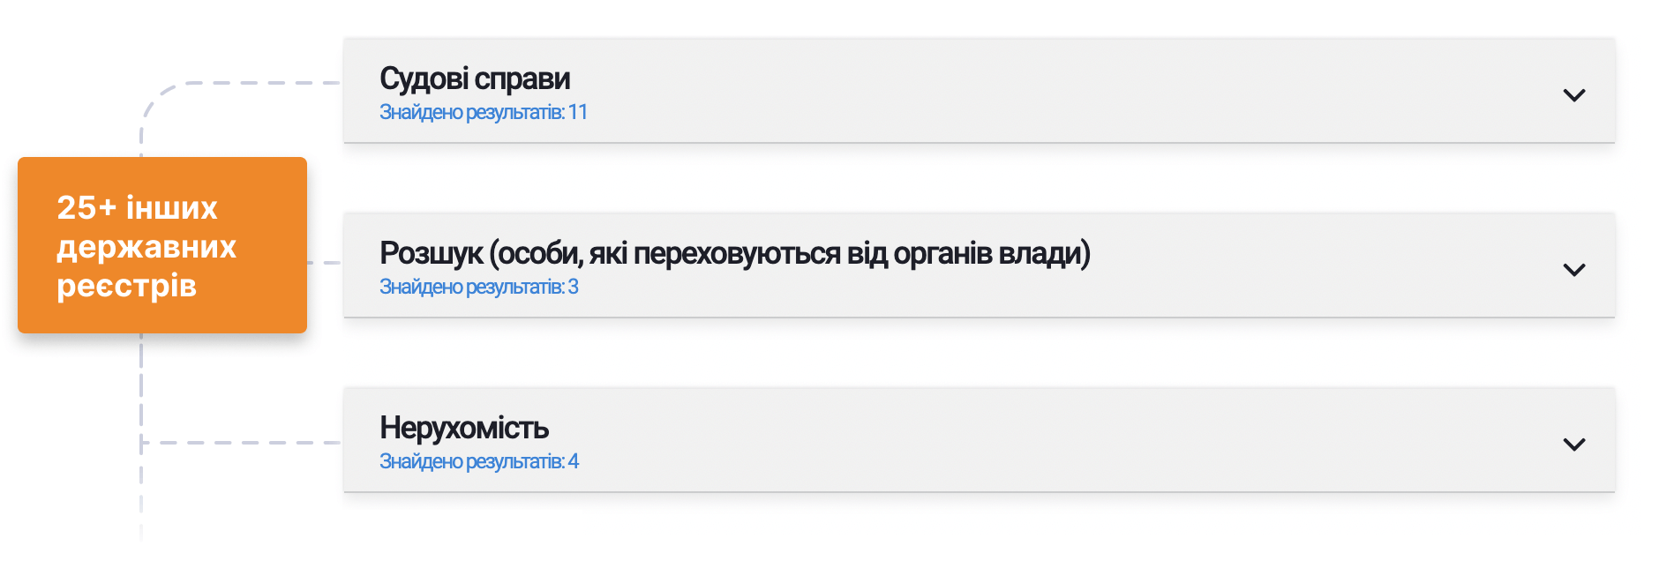The width and height of the screenshot is (1659, 568).
Task: Click the Розшук (особи, які переховуються) heading
Action: [x=734, y=253]
